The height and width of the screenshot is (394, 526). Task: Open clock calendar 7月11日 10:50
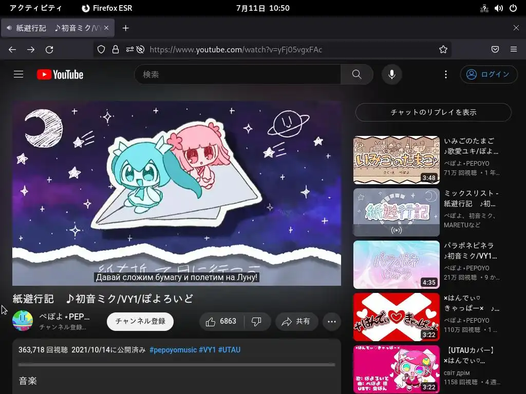262,8
